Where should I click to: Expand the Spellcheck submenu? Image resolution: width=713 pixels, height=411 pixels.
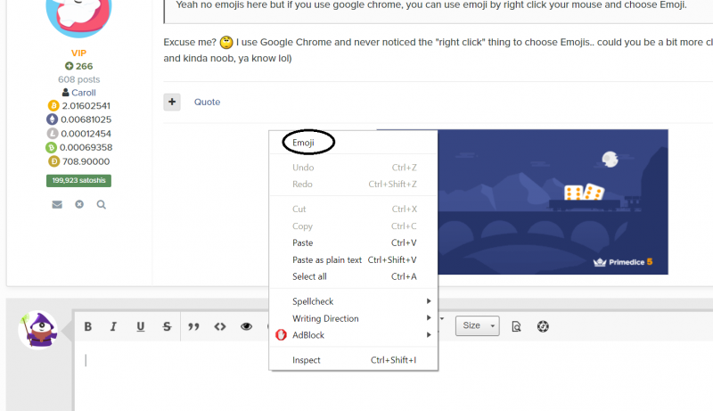pos(354,301)
